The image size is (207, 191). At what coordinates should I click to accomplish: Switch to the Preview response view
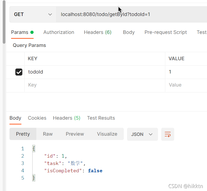point(75,134)
